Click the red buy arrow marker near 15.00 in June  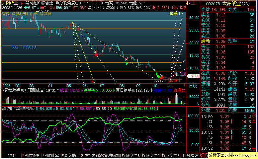[x=96, y=55]
